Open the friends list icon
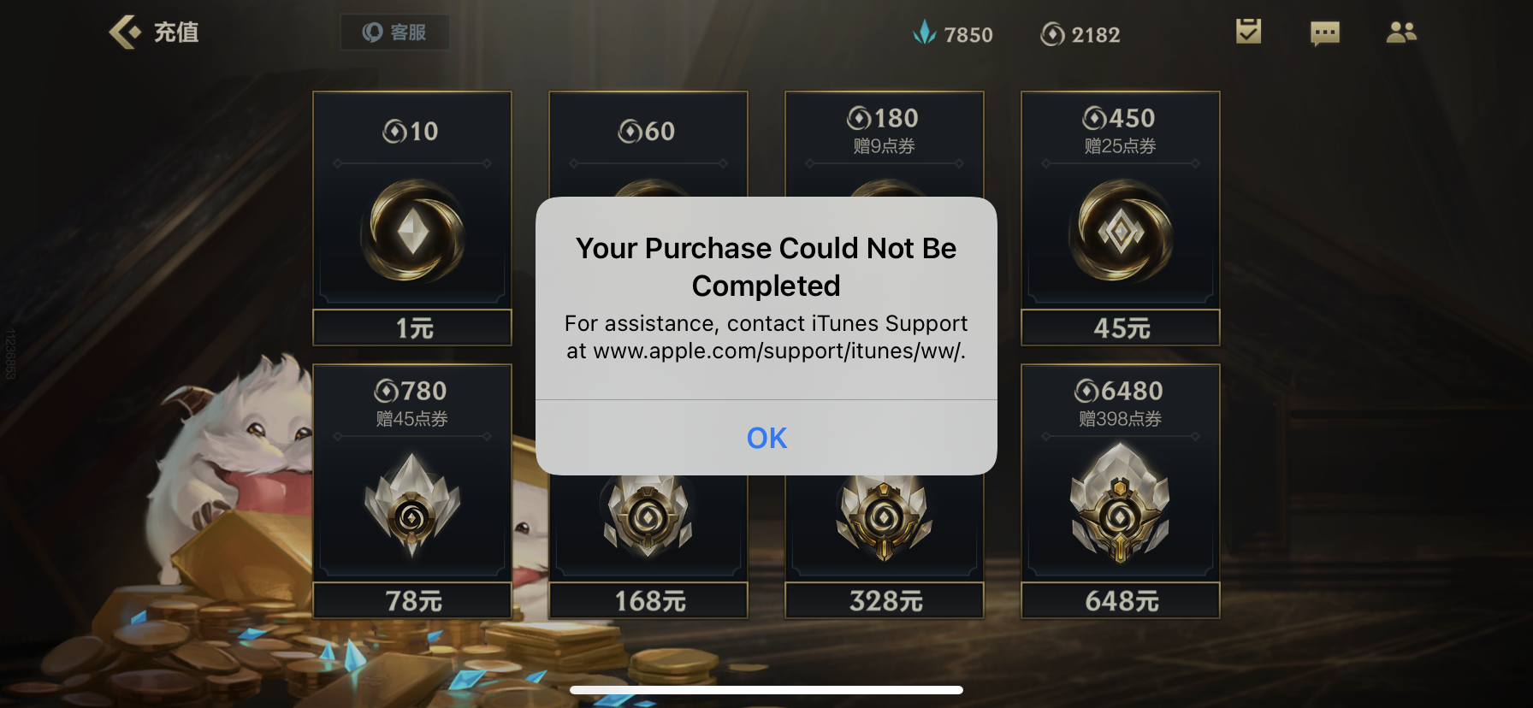Viewport: 1533px width, 708px height. (x=1401, y=32)
